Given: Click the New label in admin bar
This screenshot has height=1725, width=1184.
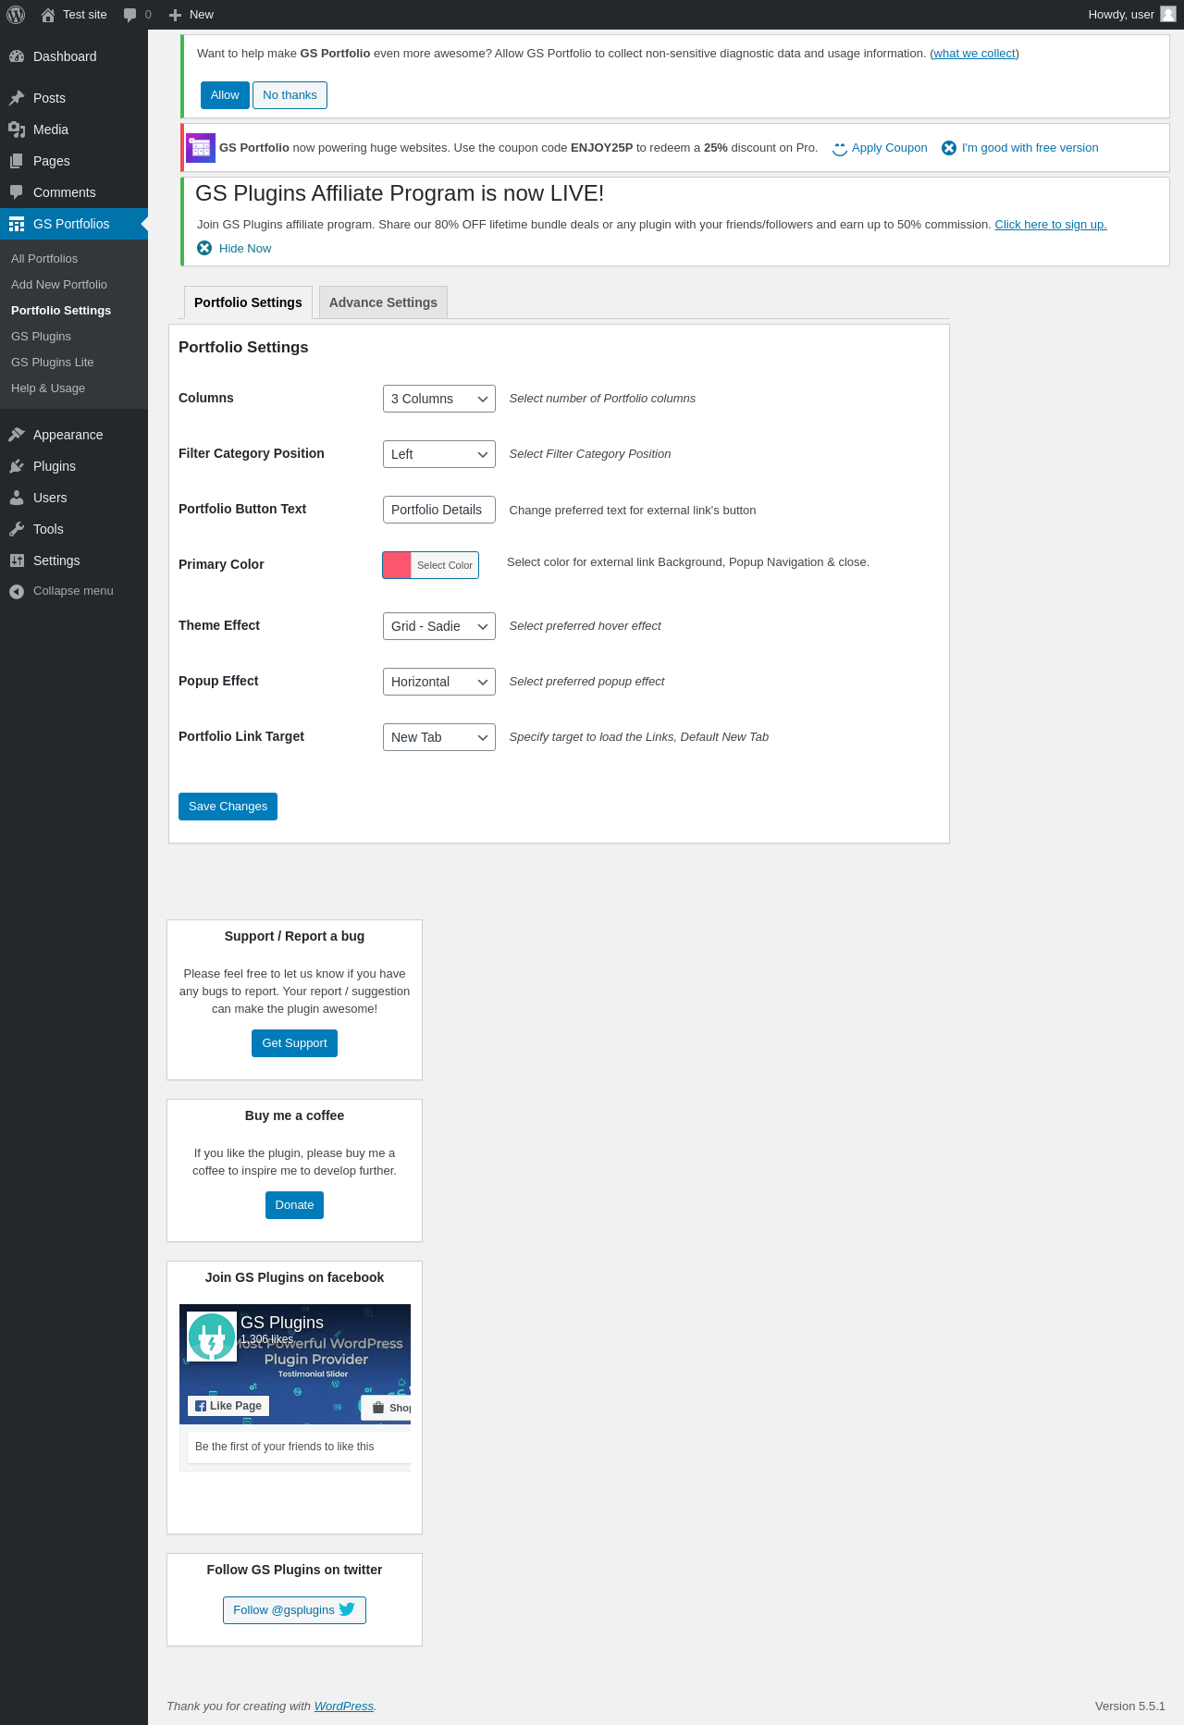Looking at the screenshot, I should 202,15.
